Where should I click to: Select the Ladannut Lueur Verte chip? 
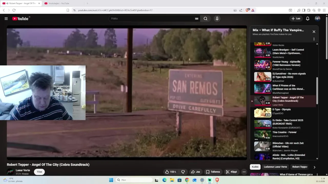[275, 167]
